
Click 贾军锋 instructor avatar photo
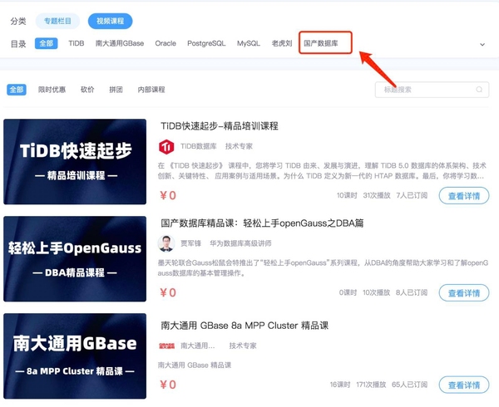[166, 243]
